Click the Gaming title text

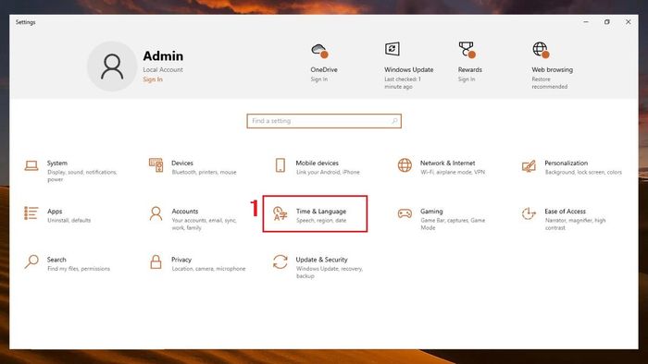pos(431,211)
